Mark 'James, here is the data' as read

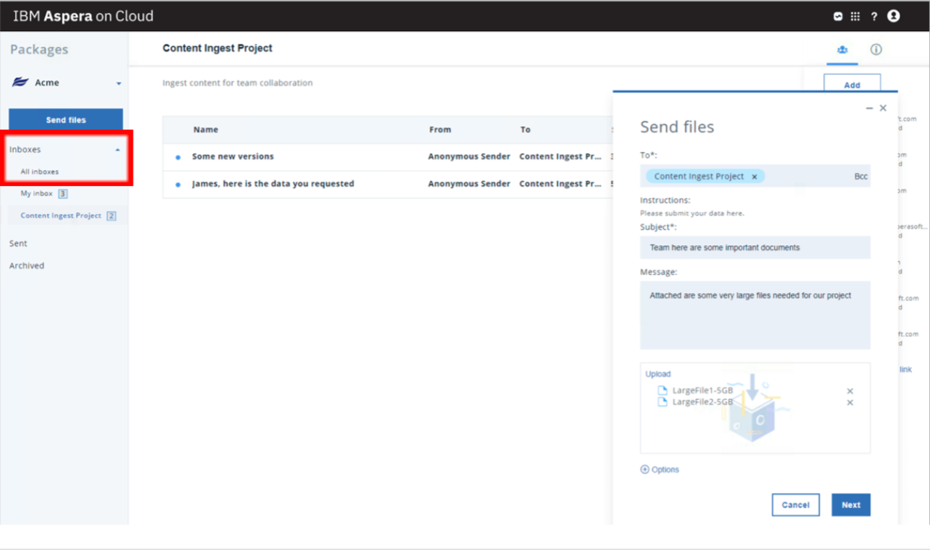(176, 184)
